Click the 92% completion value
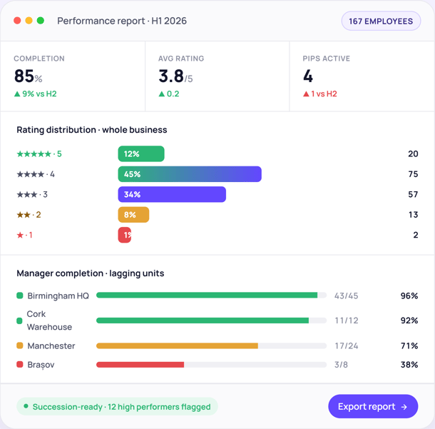This screenshot has height=429, width=435. coord(409,321)
